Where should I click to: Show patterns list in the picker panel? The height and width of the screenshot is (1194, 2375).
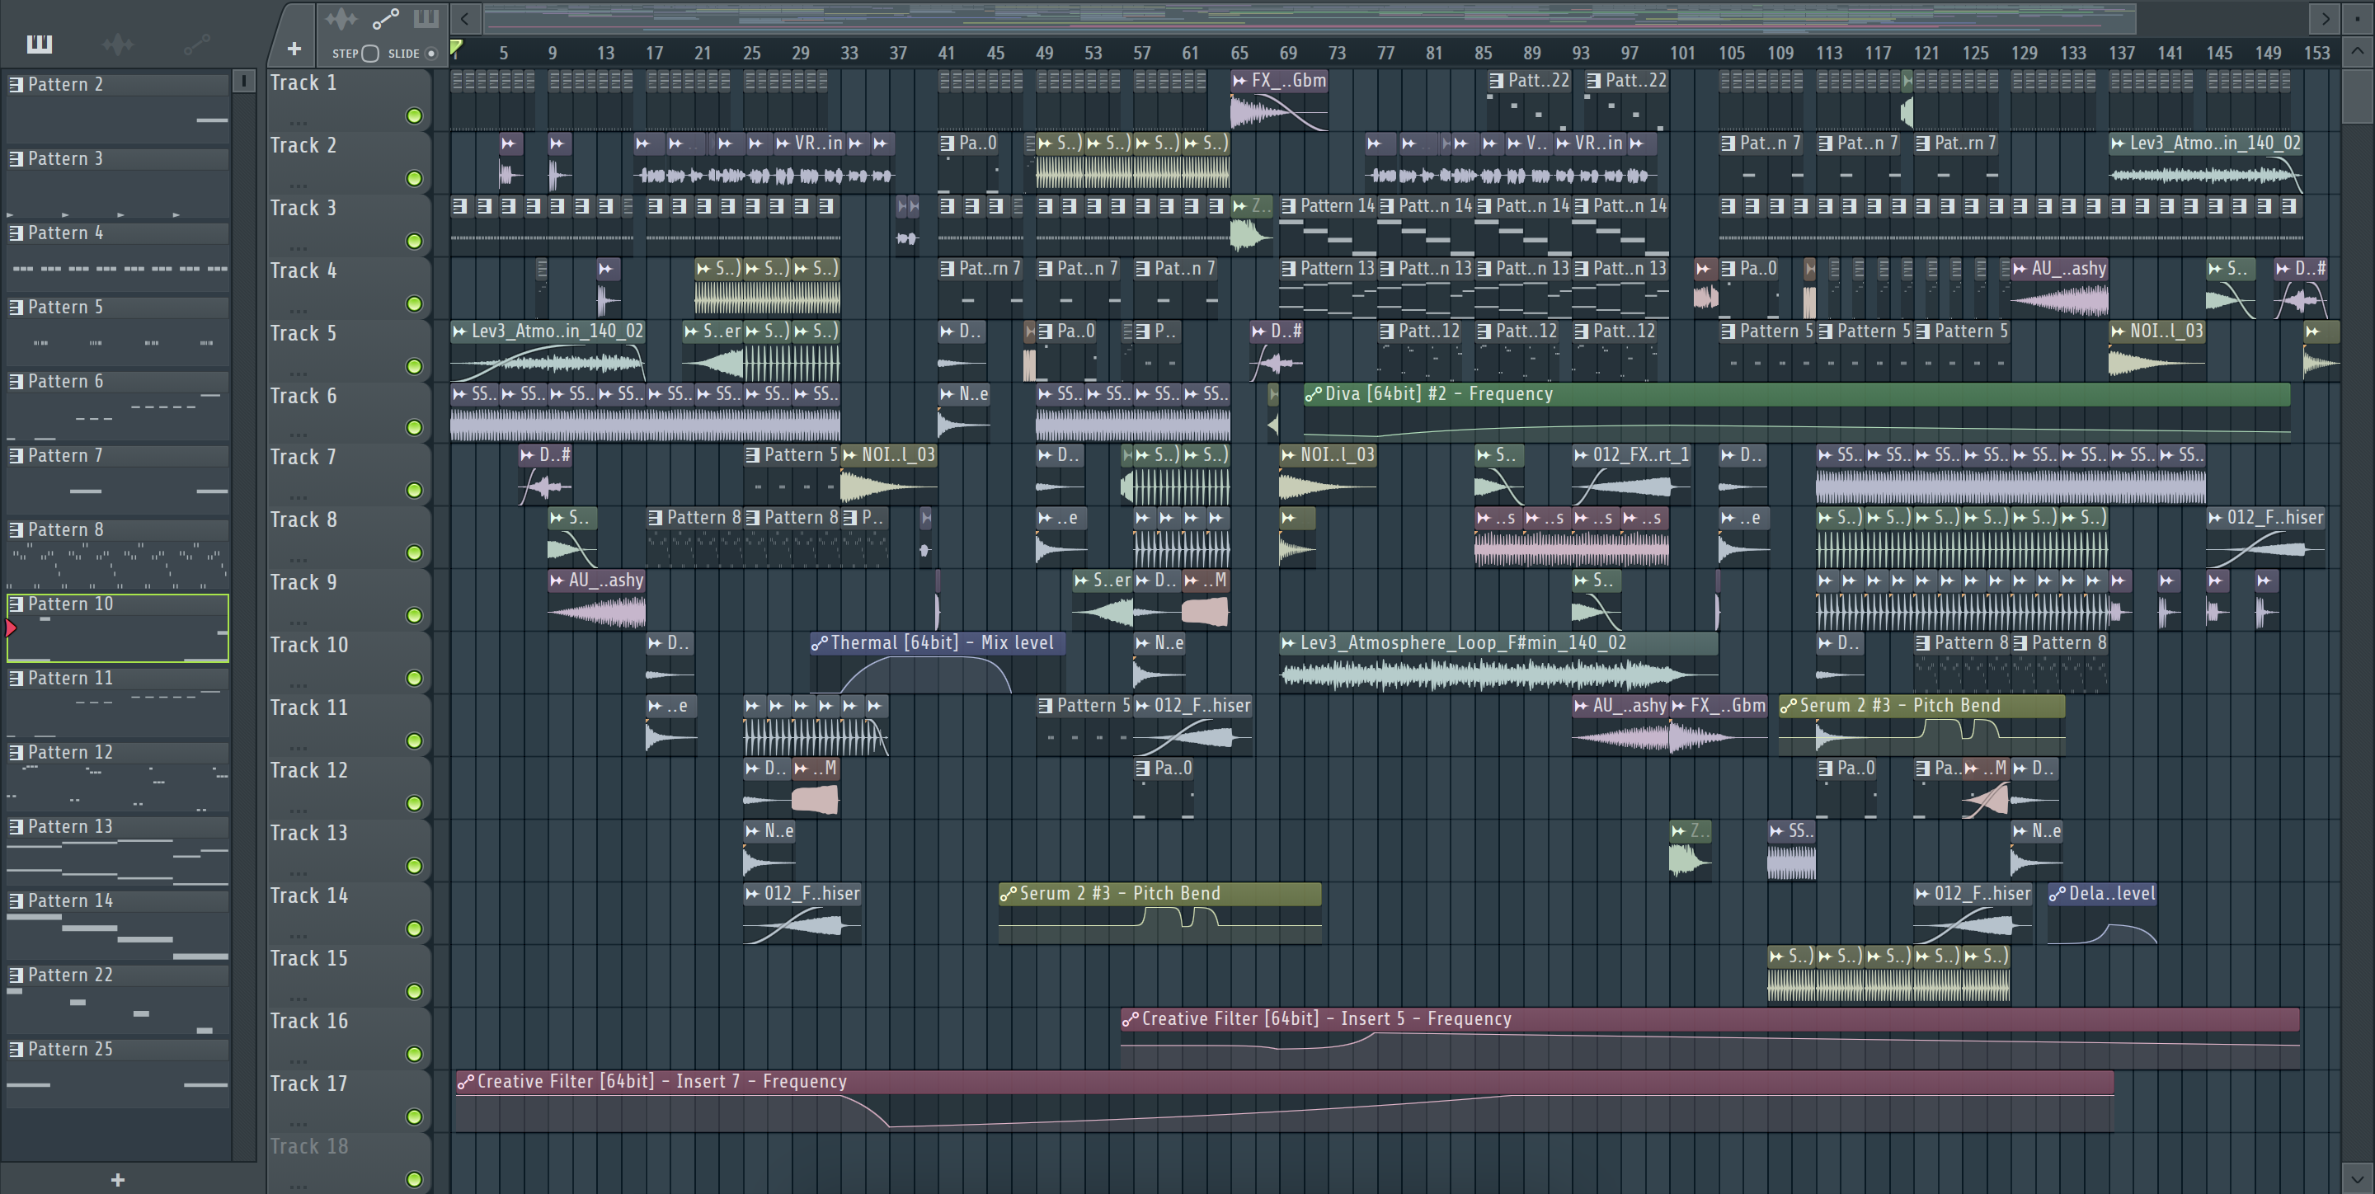(x=40, y=44)
